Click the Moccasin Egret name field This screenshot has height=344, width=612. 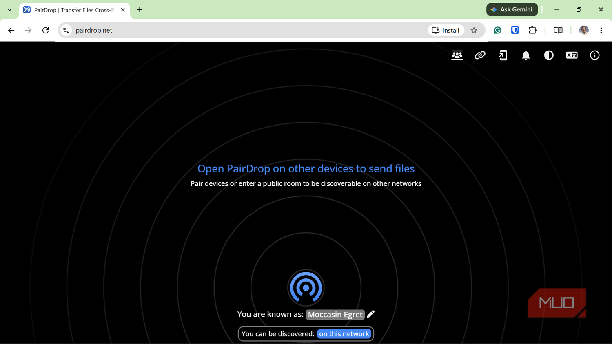click(335, 314)
